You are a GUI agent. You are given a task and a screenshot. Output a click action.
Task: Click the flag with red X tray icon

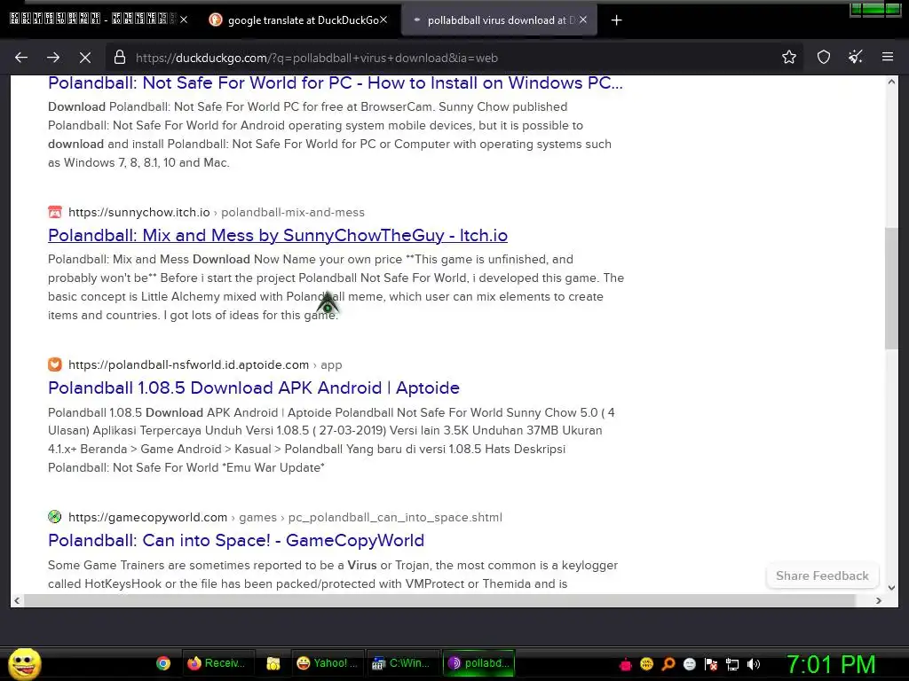711,664
